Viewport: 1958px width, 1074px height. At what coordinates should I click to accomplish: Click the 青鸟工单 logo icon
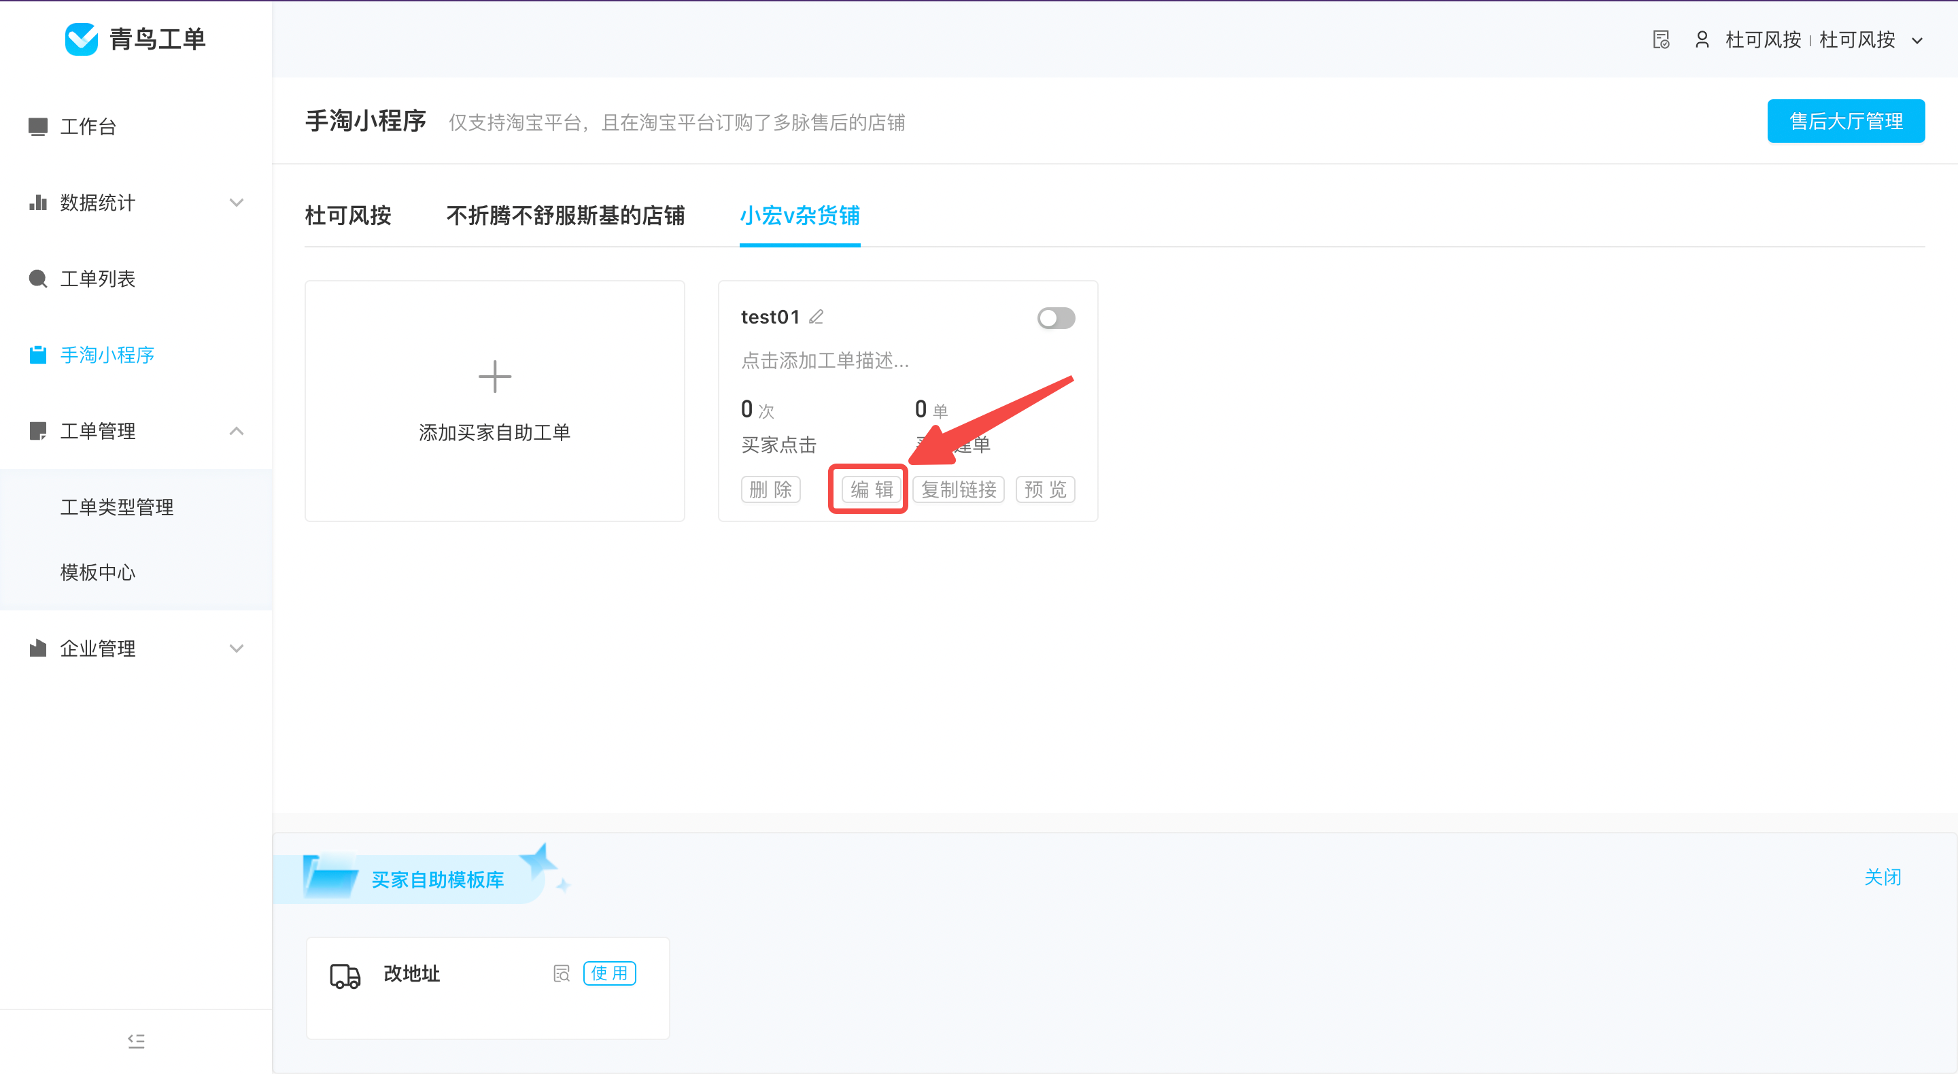[82, 39]
